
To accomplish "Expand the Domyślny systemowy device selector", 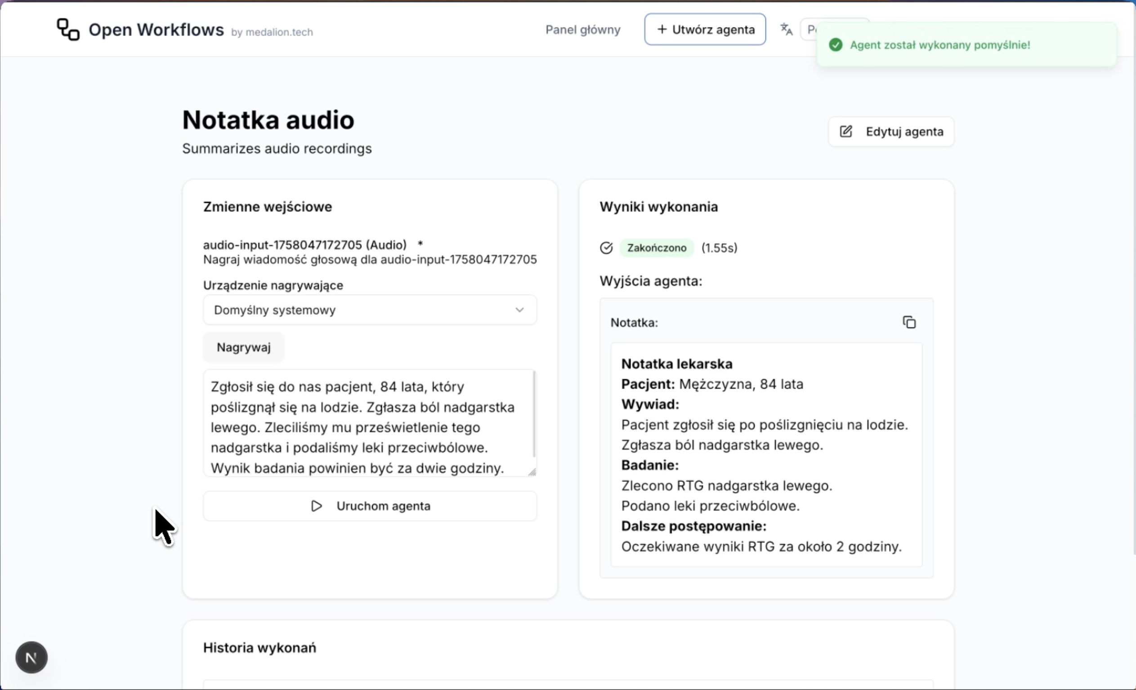I will 370,310.
